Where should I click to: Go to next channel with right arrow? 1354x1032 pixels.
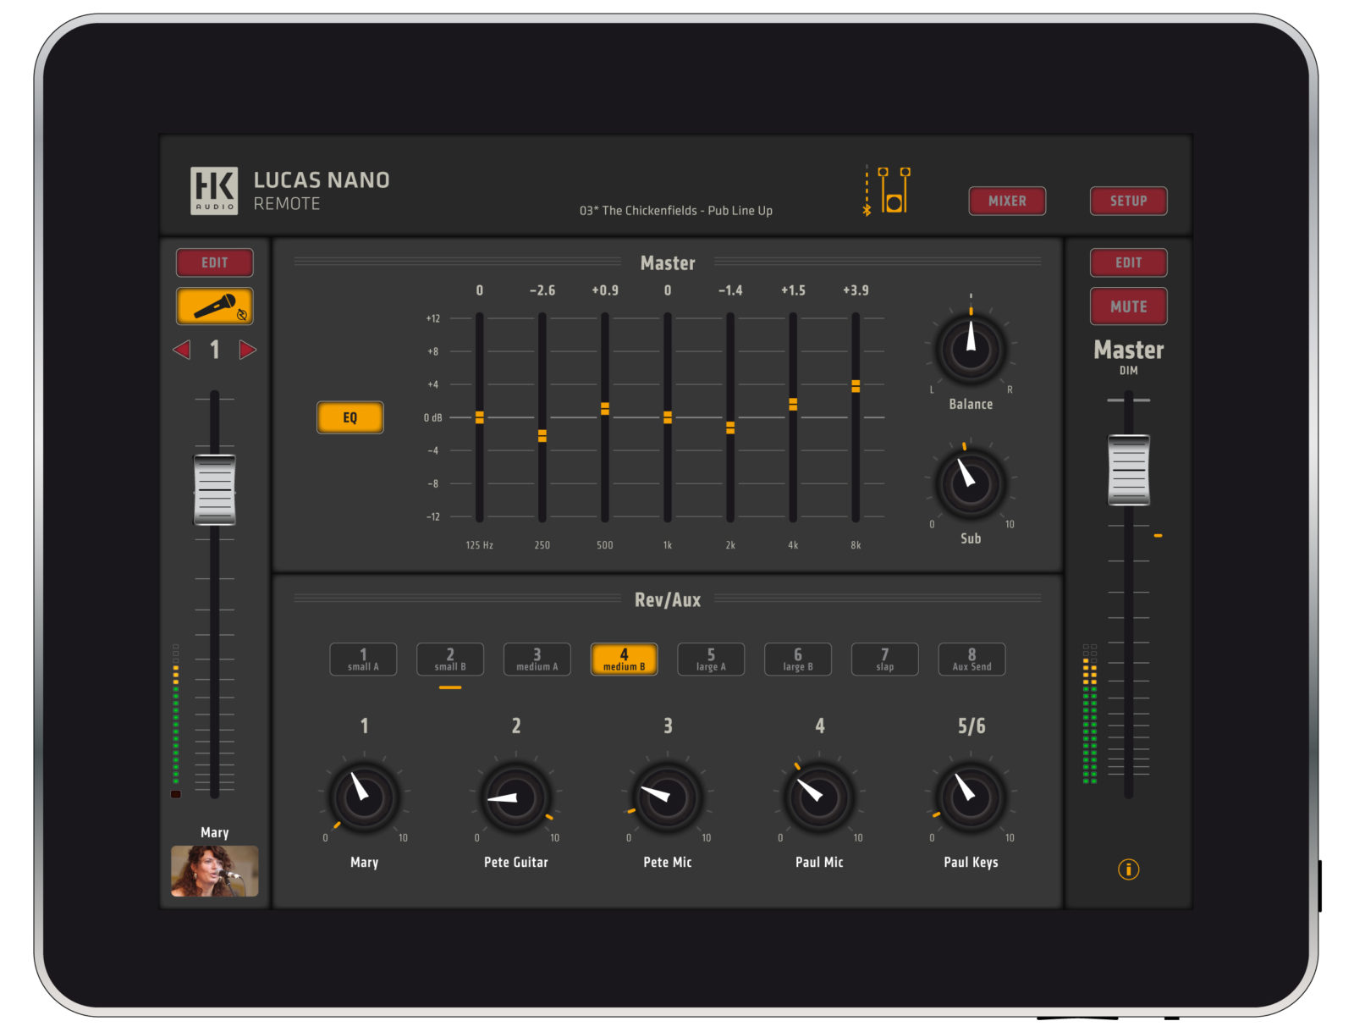[x=247, y=350]
